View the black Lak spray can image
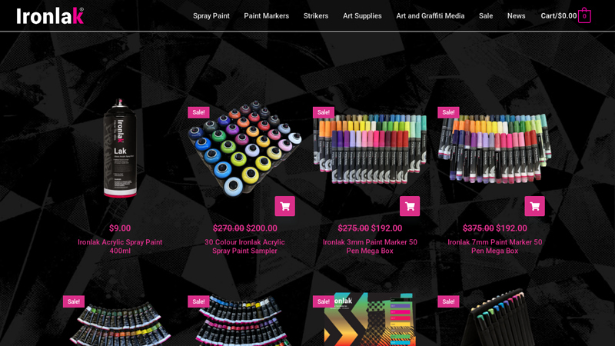The width and height of the screenshot is (615, 346). [120, 148]
